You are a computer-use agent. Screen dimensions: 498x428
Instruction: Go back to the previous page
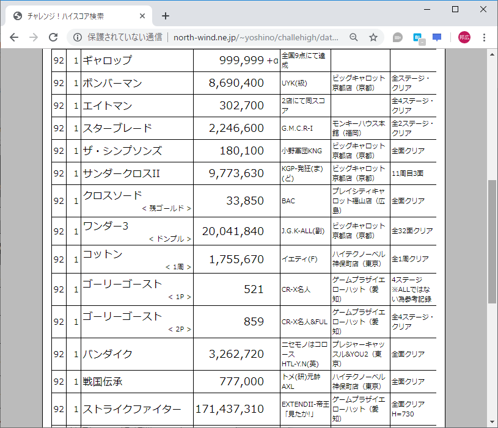14,37
